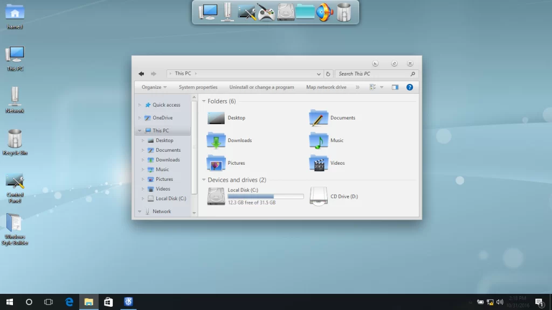The image size is (552, 310).
Task: Go back with the back arrow
Action: point(141,74)
